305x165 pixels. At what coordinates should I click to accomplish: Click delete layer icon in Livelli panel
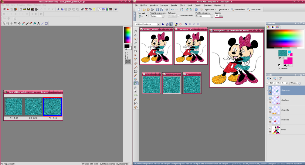(x=275, y=79)
